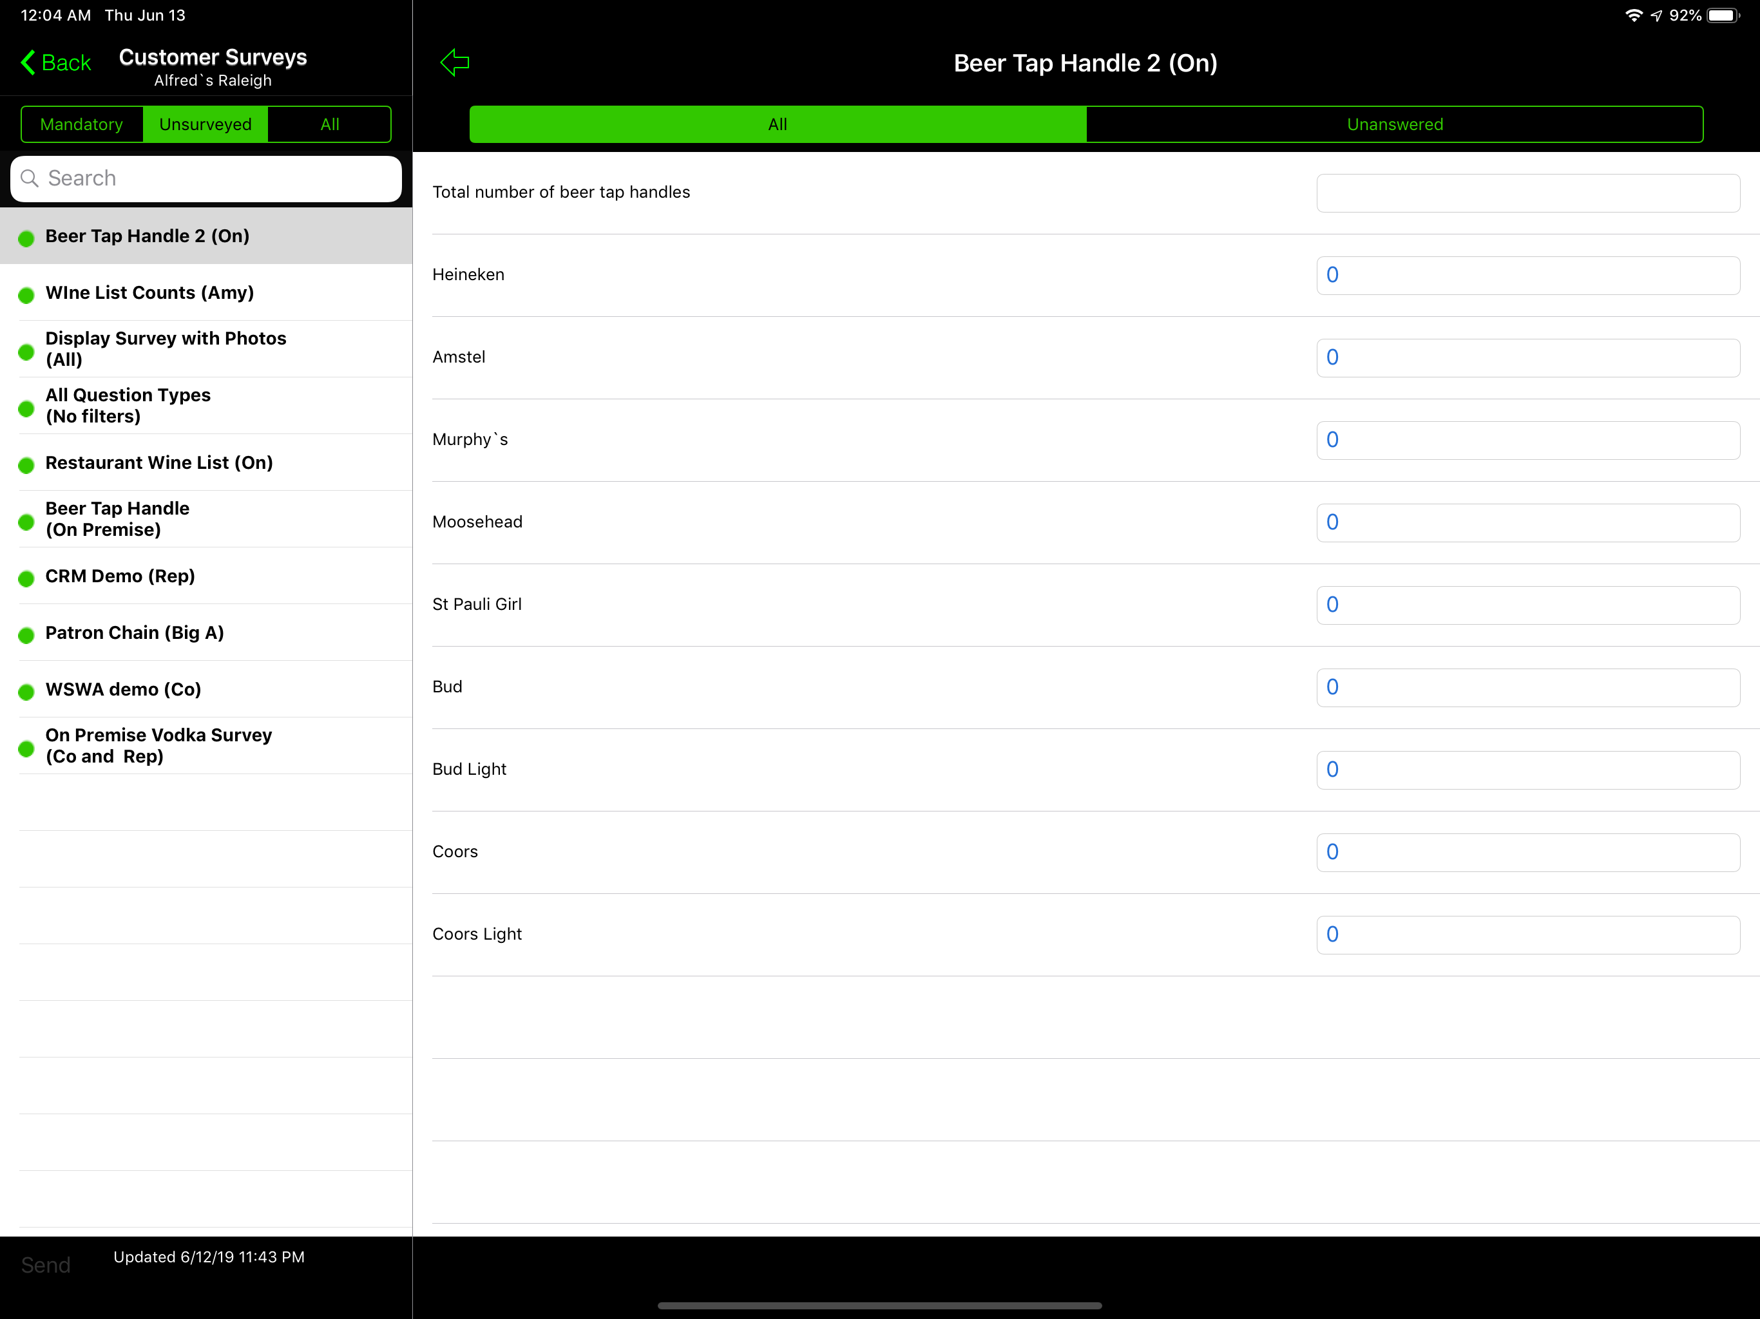This screenshot has width=1760, height=1319.
Task: Switch to the Mandatory tab
Action: pyautogui.click(x=82, y=124)
